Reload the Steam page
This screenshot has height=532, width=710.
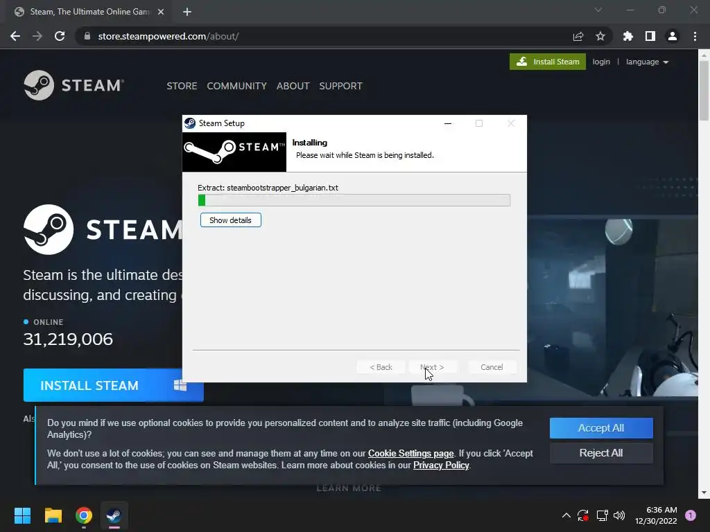pyautogui.click(x=60, y=36)
